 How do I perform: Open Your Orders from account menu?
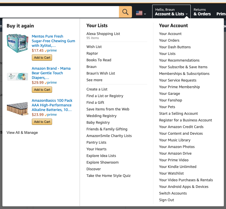[169, 40]
